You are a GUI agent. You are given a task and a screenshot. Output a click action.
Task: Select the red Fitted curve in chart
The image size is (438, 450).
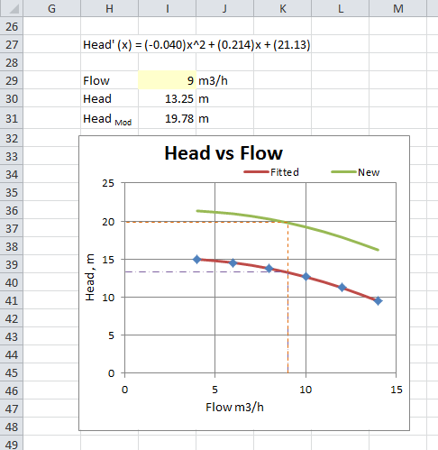(324, 282)
